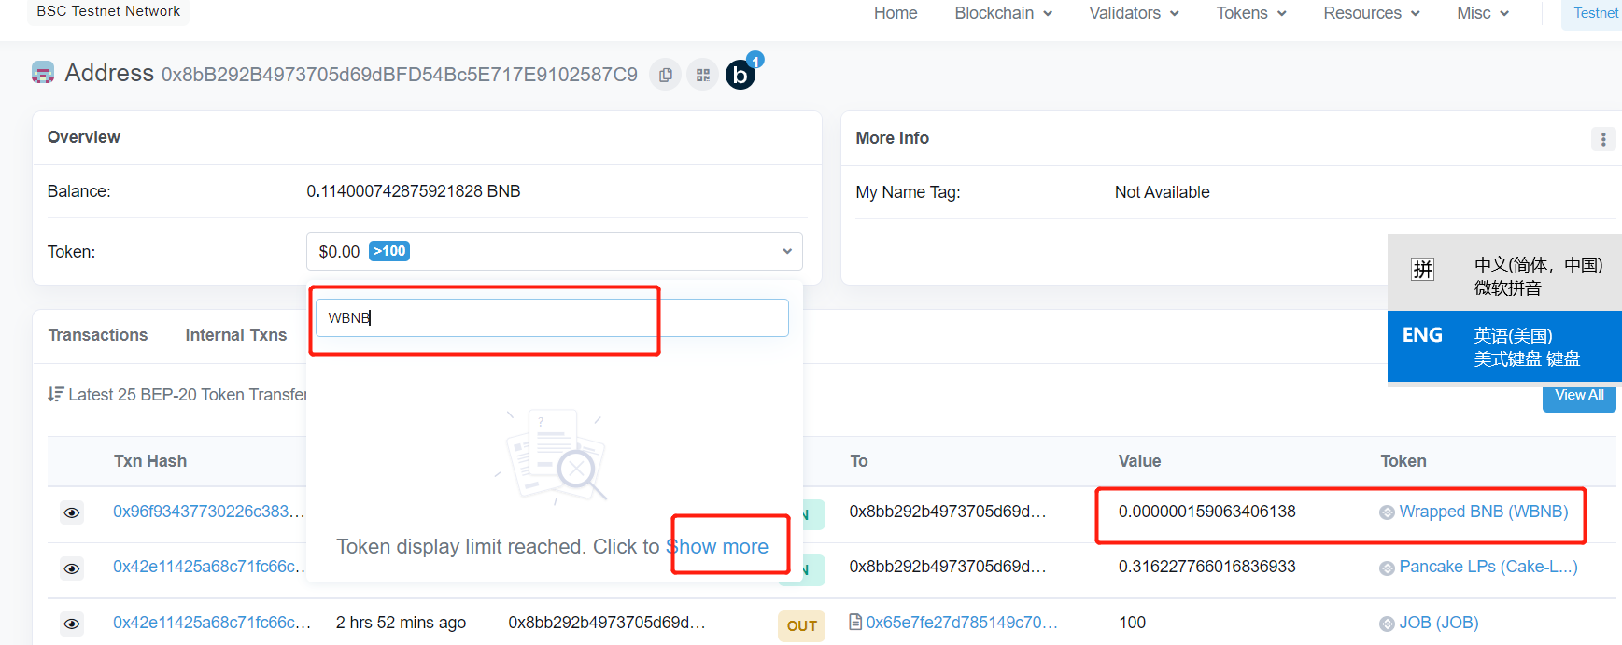Click the 2 hrs 52 mins ago timestamp

[x=401, y=623]
